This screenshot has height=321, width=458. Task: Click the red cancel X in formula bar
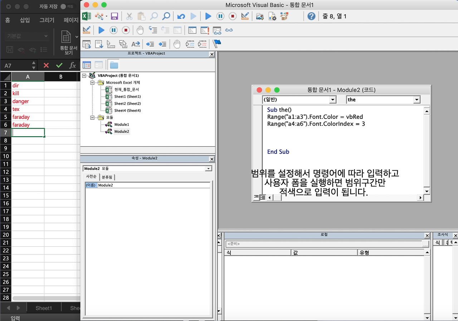(x=46, y=65)
